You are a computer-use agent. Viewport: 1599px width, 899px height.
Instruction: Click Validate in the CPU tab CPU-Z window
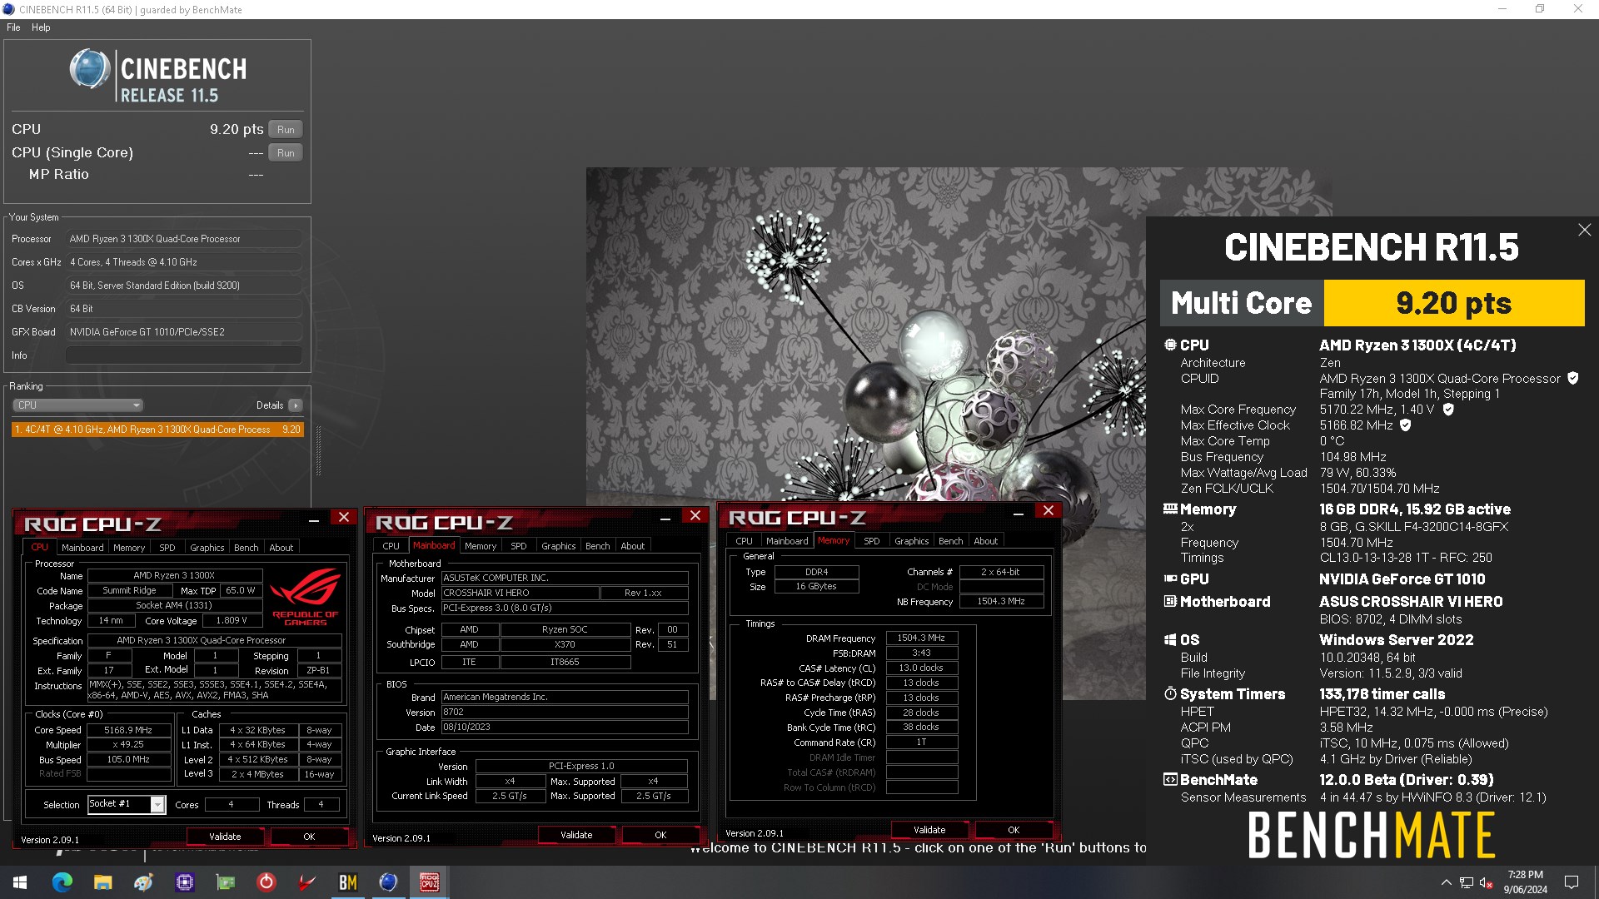click(225, 837)
